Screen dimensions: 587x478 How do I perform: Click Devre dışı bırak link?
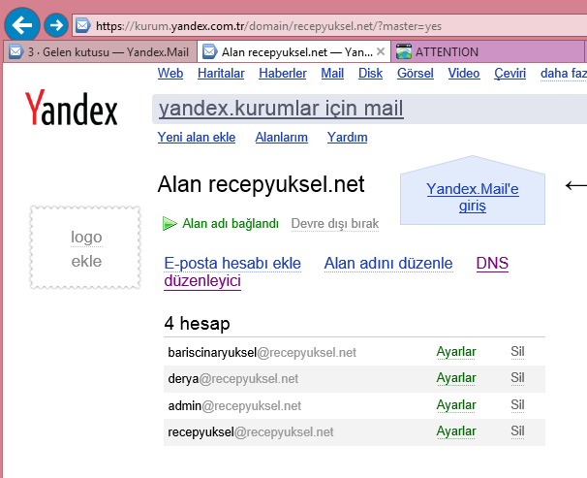click(335, 224)
